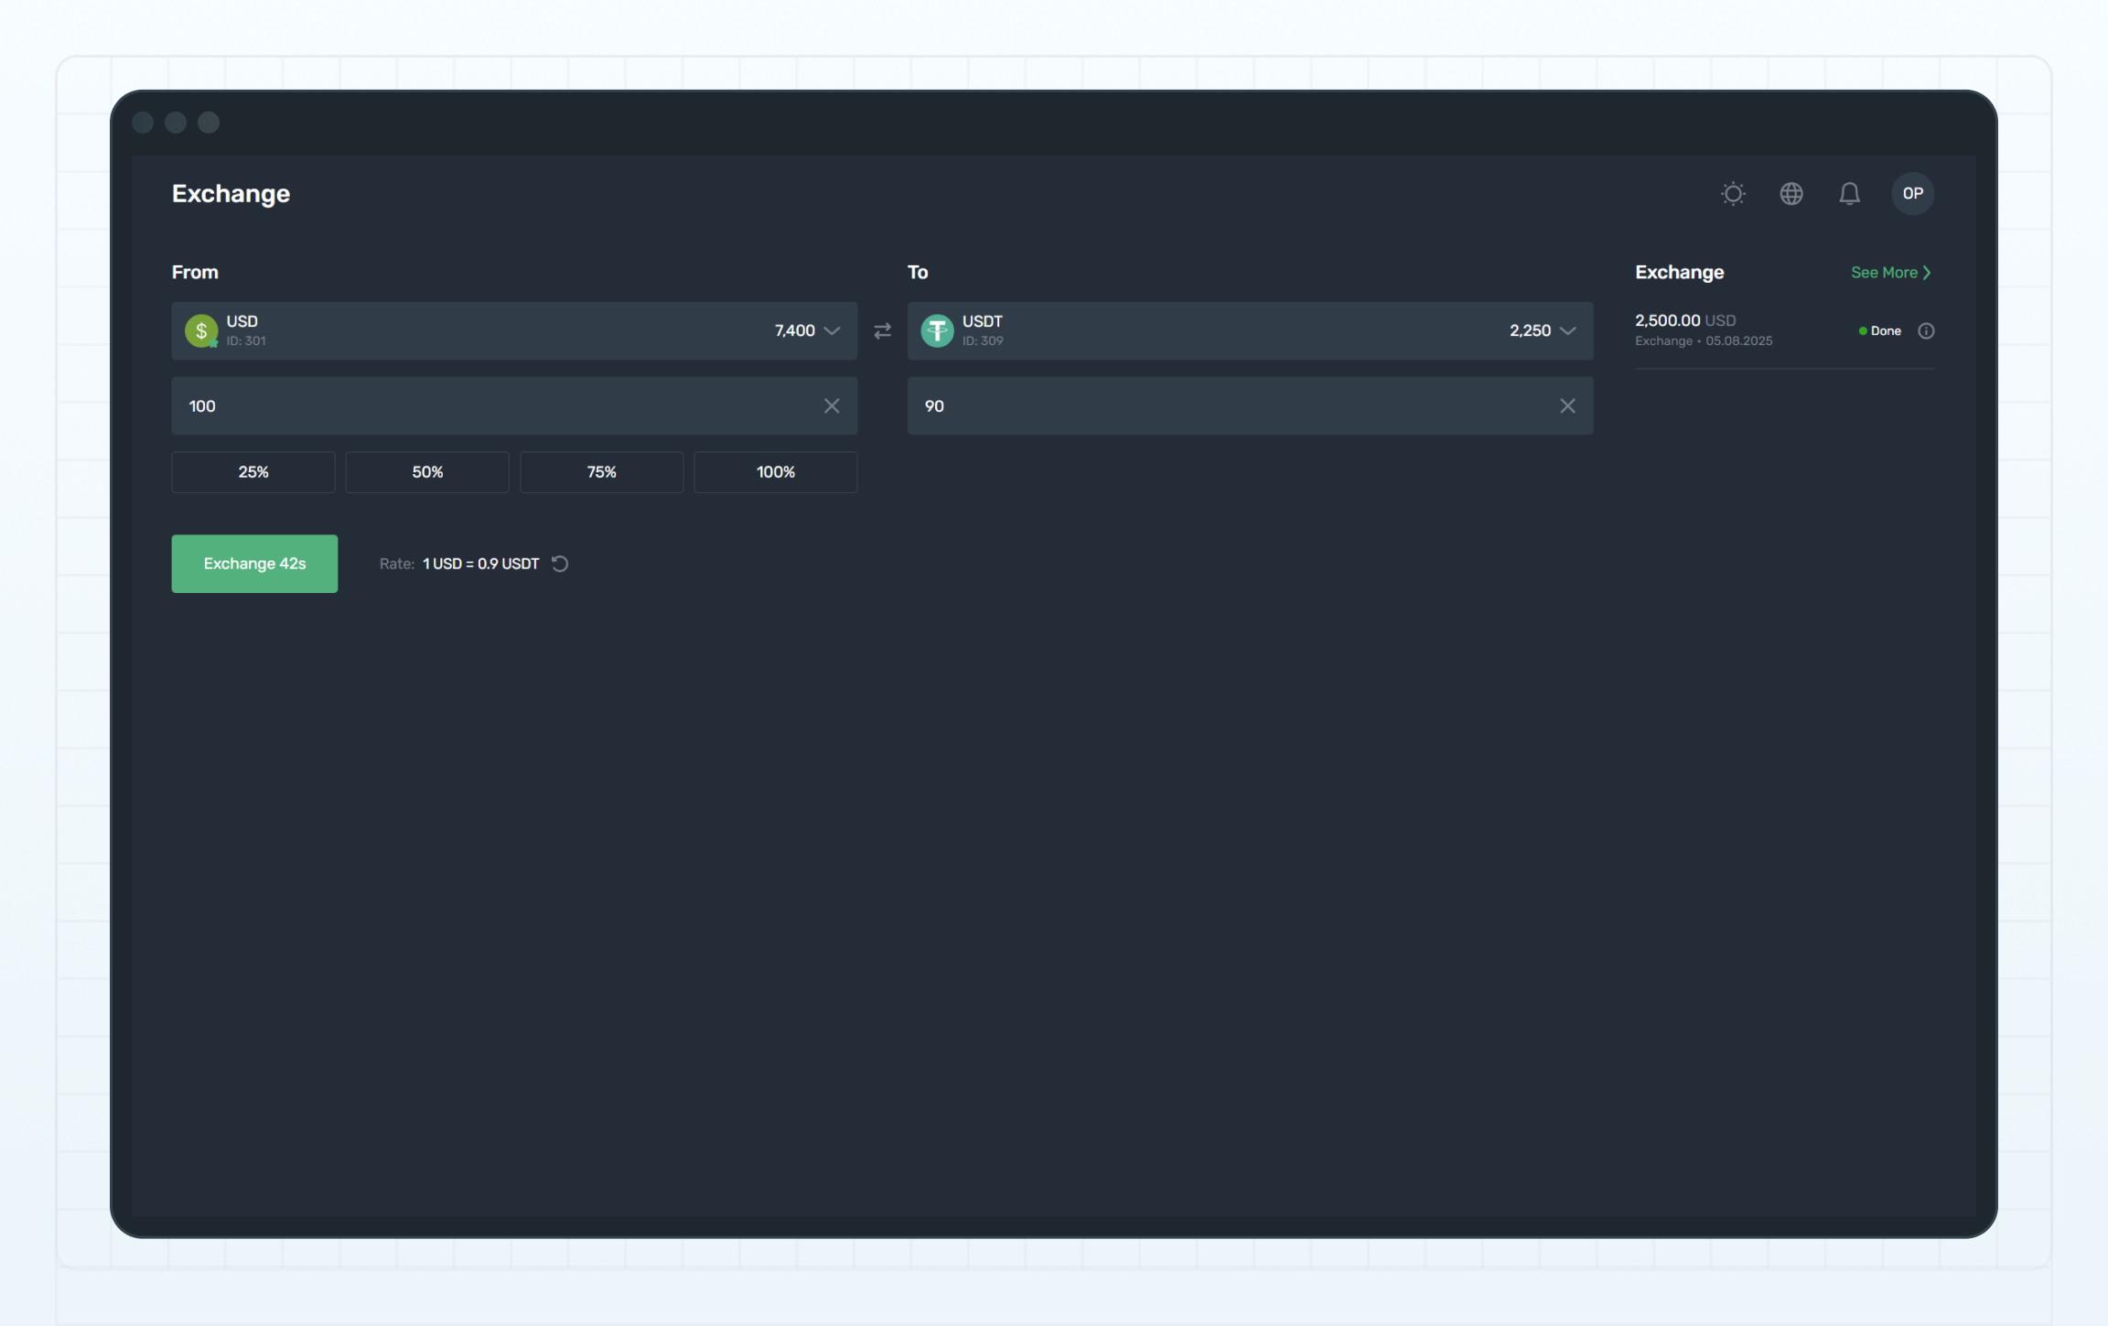
Task: Focus the From amount input with 100
Action: (x=494, y=405)
